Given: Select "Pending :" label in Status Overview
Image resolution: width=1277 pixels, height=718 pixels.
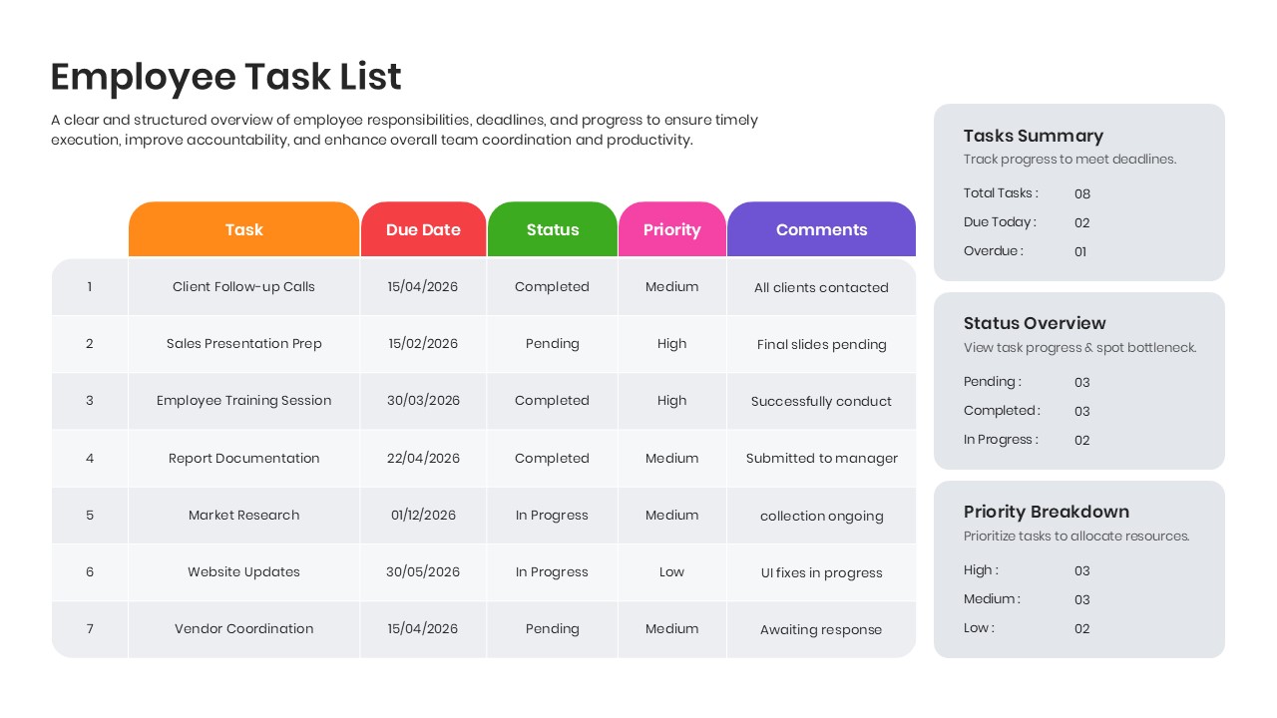Looking at the screenshot, I should (x=993, y=382).
